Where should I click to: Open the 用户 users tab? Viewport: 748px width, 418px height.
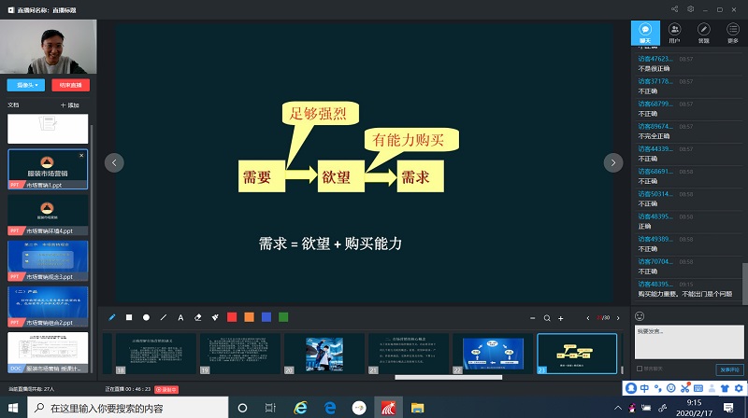(674, 33)
